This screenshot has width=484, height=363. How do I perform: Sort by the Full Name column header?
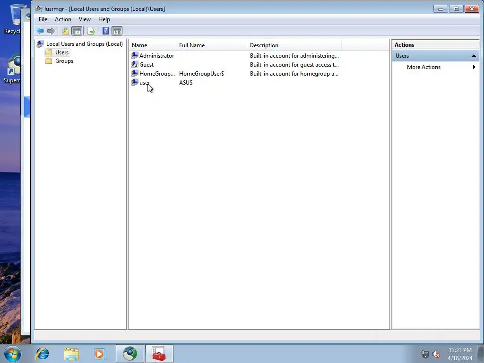click(211, 45)
